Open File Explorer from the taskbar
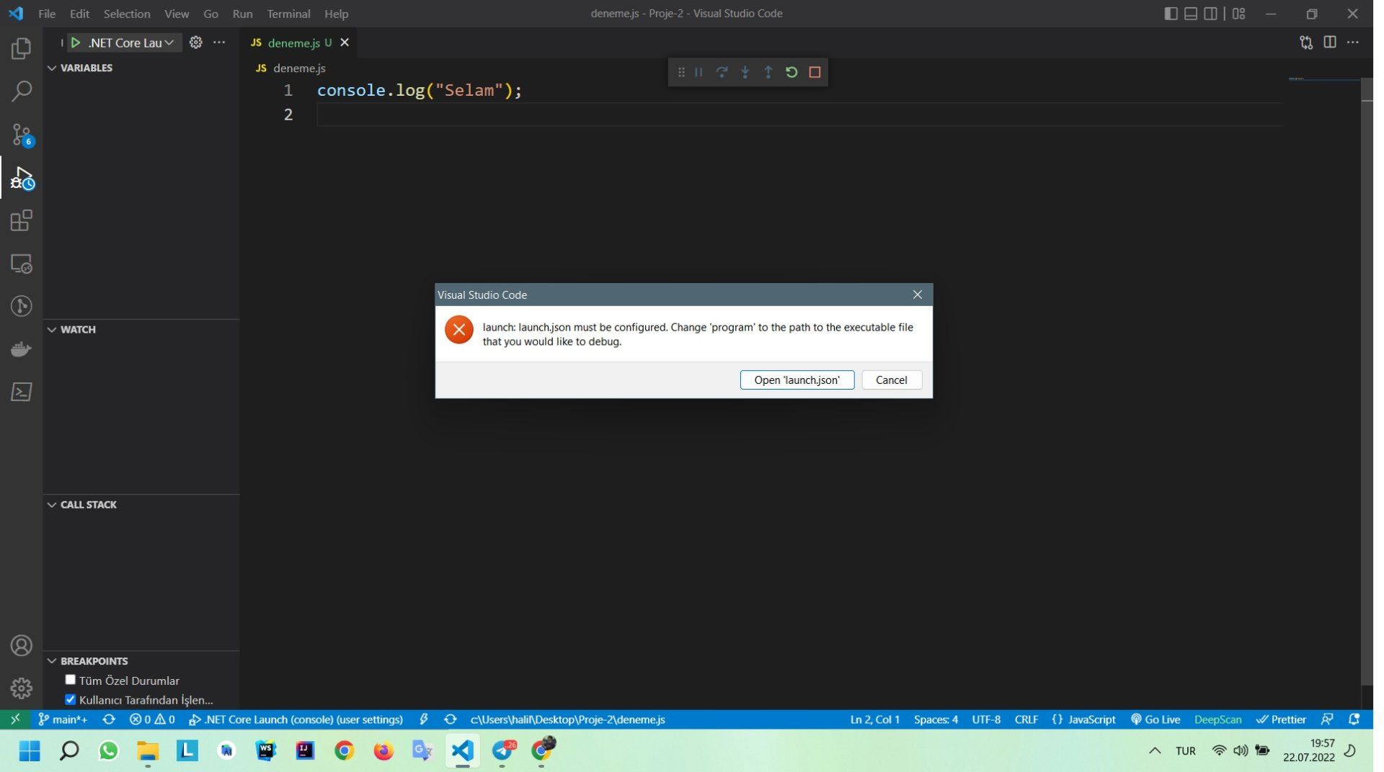 [x=148, y=751]
